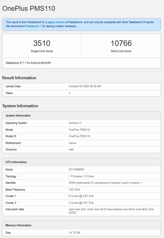The image size is (164, 238).
Task: Select the 'Android 17' value
Action: [75, 123]
